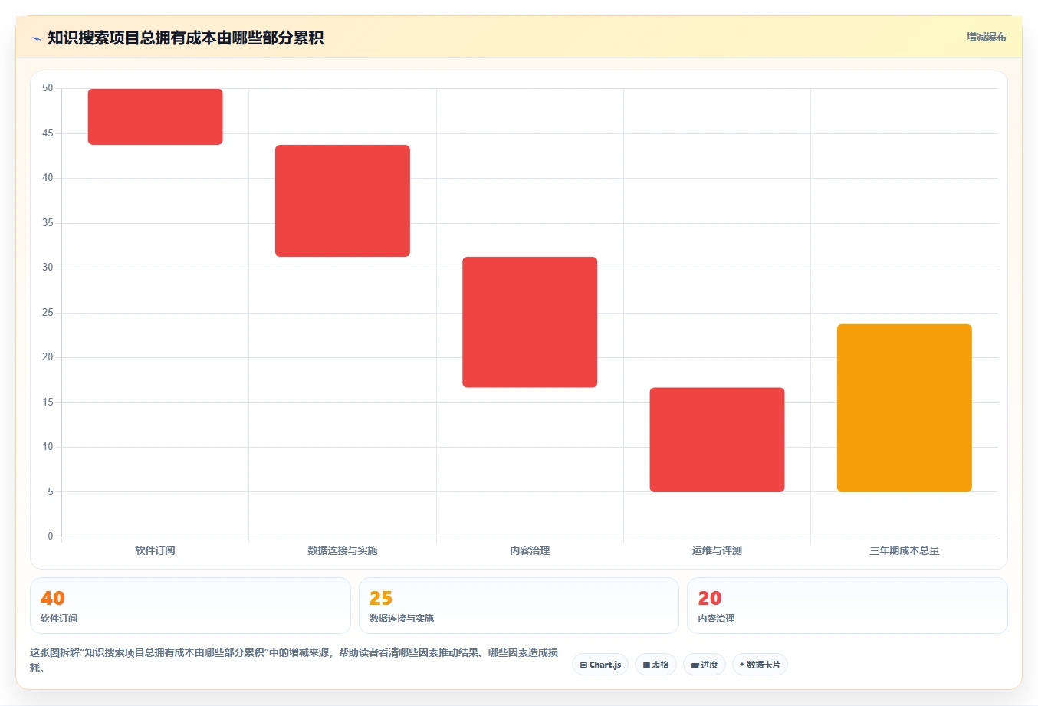Image resolution: width=1038 pixels, height=706 pixels.
Task: Click the red 内容治理 waterfall bar
Action: [x=530, y=322]
